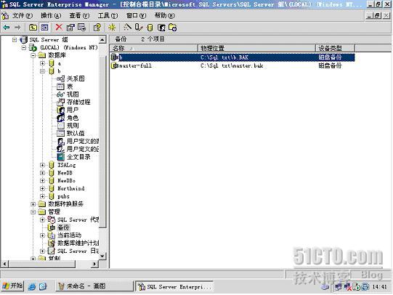Expand the pubs database node

pos(42,196)
